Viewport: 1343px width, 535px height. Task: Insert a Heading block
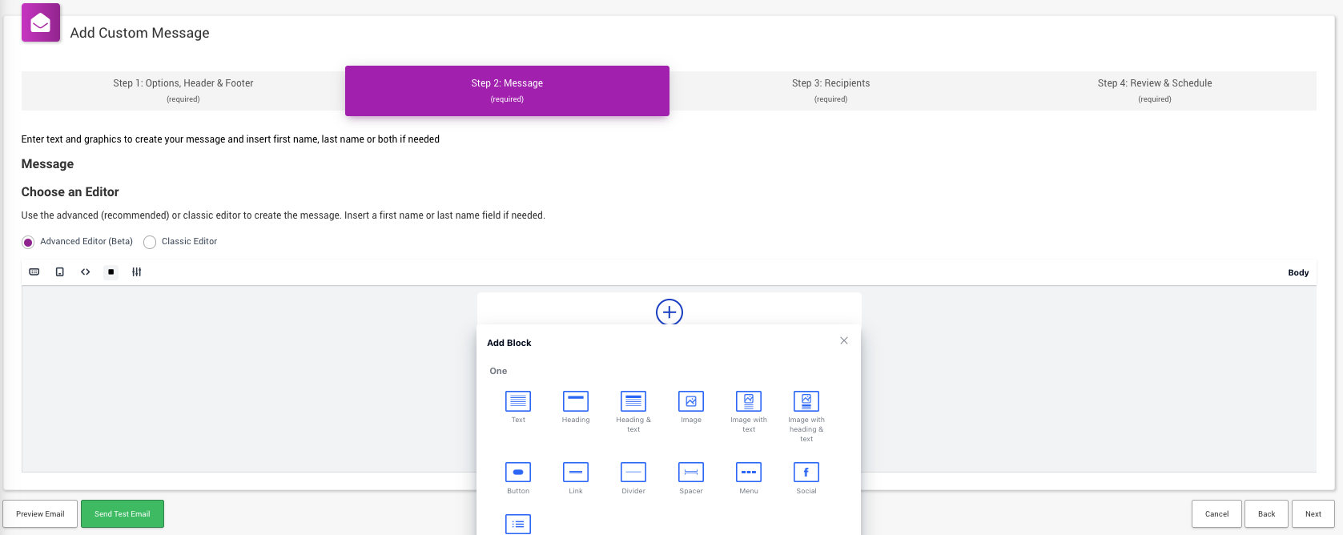576,407
